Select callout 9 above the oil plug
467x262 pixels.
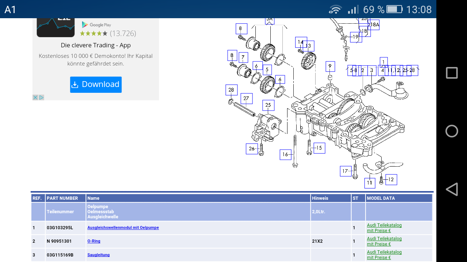[330, 66]
